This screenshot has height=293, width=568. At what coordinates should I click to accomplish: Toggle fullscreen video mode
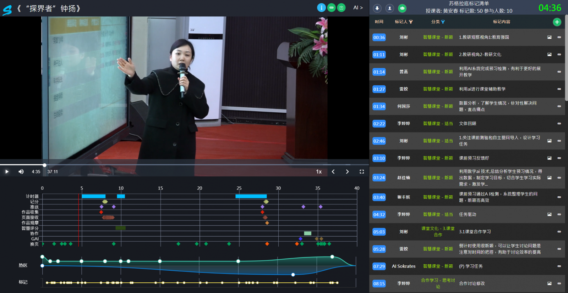pyautogui.click(x=362, y=172)
